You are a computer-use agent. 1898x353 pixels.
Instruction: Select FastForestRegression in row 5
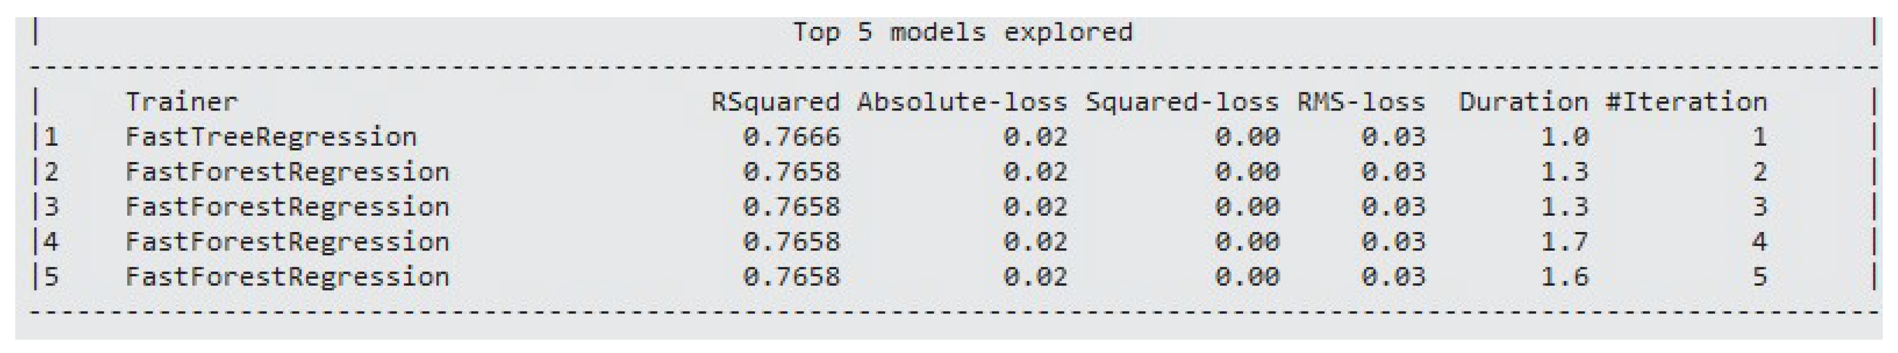(x=287, y=276)
